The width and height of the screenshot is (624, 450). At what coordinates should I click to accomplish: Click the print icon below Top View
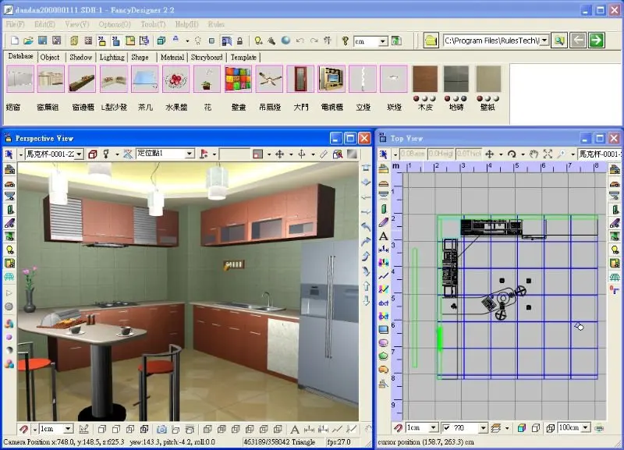(x=599, y=428)
